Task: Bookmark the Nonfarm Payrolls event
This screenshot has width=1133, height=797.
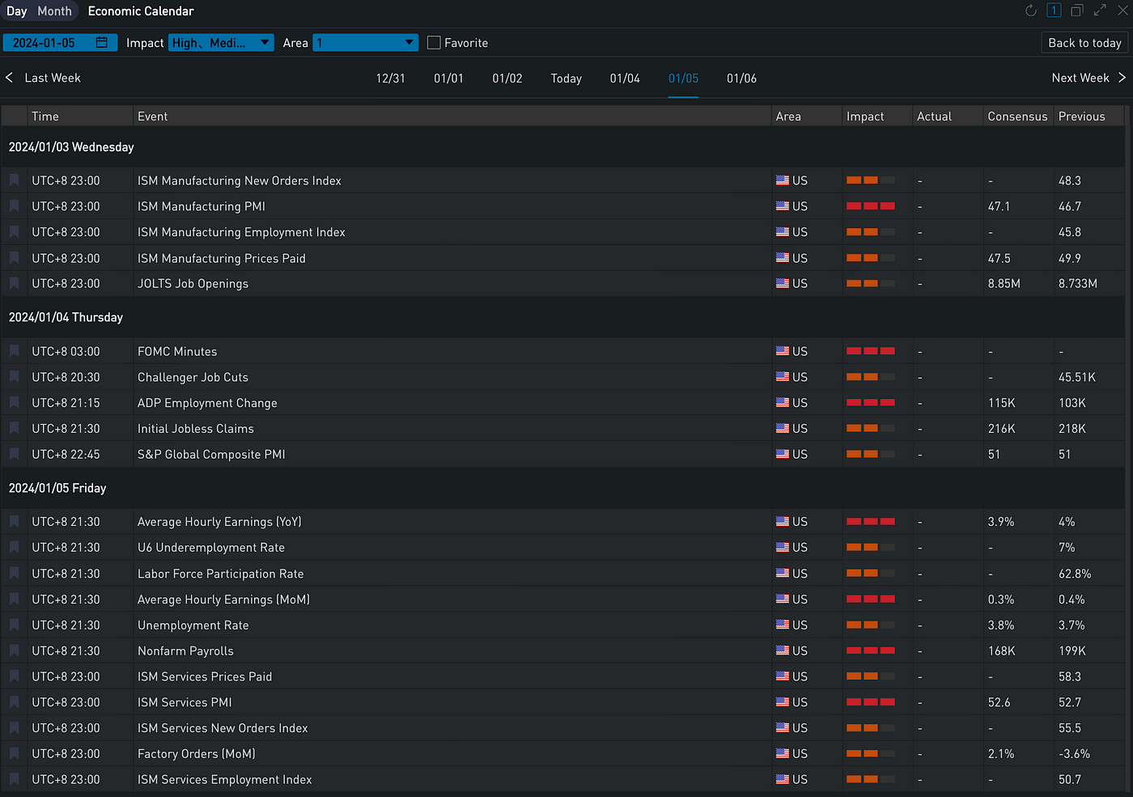Action: (x=15, y=651)
